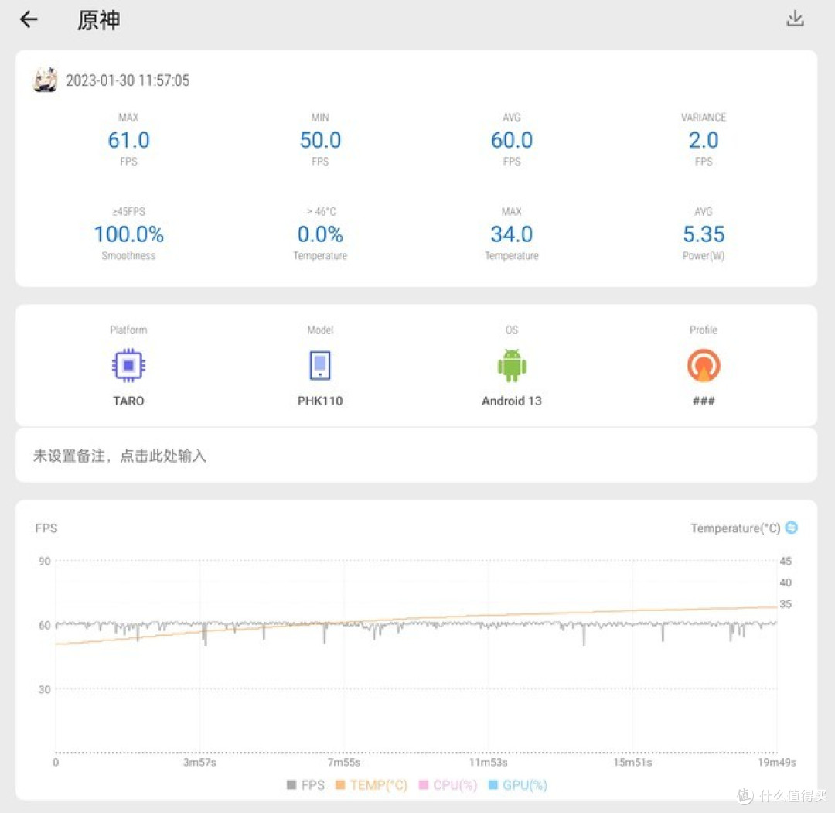Click the TARO platform label
Screen dimensions: 835x813
coord(128,401)
